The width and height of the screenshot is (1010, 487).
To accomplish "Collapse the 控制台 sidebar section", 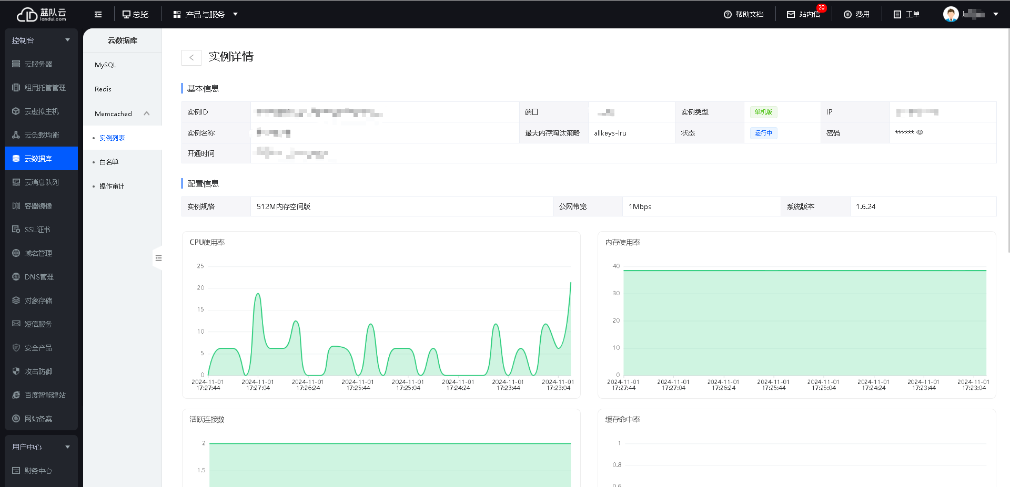I will click(67, 40).
